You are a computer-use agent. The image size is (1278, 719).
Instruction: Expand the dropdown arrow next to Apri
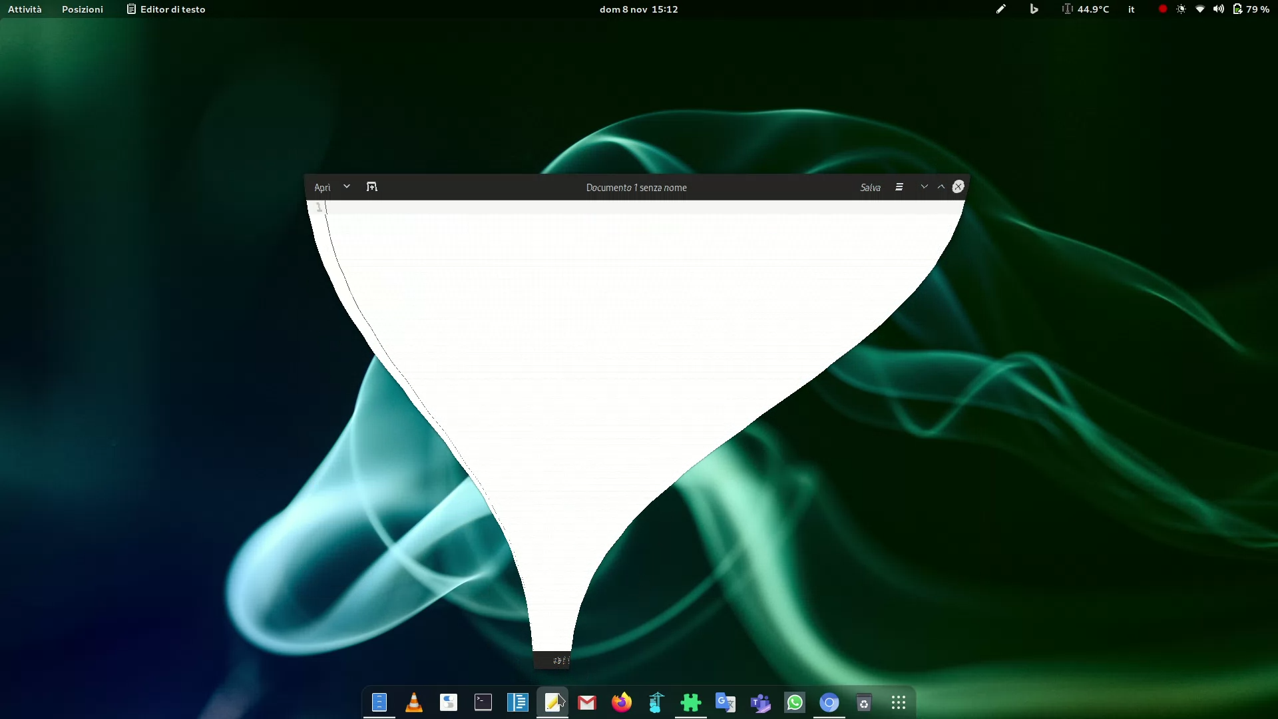coord(347,187)
